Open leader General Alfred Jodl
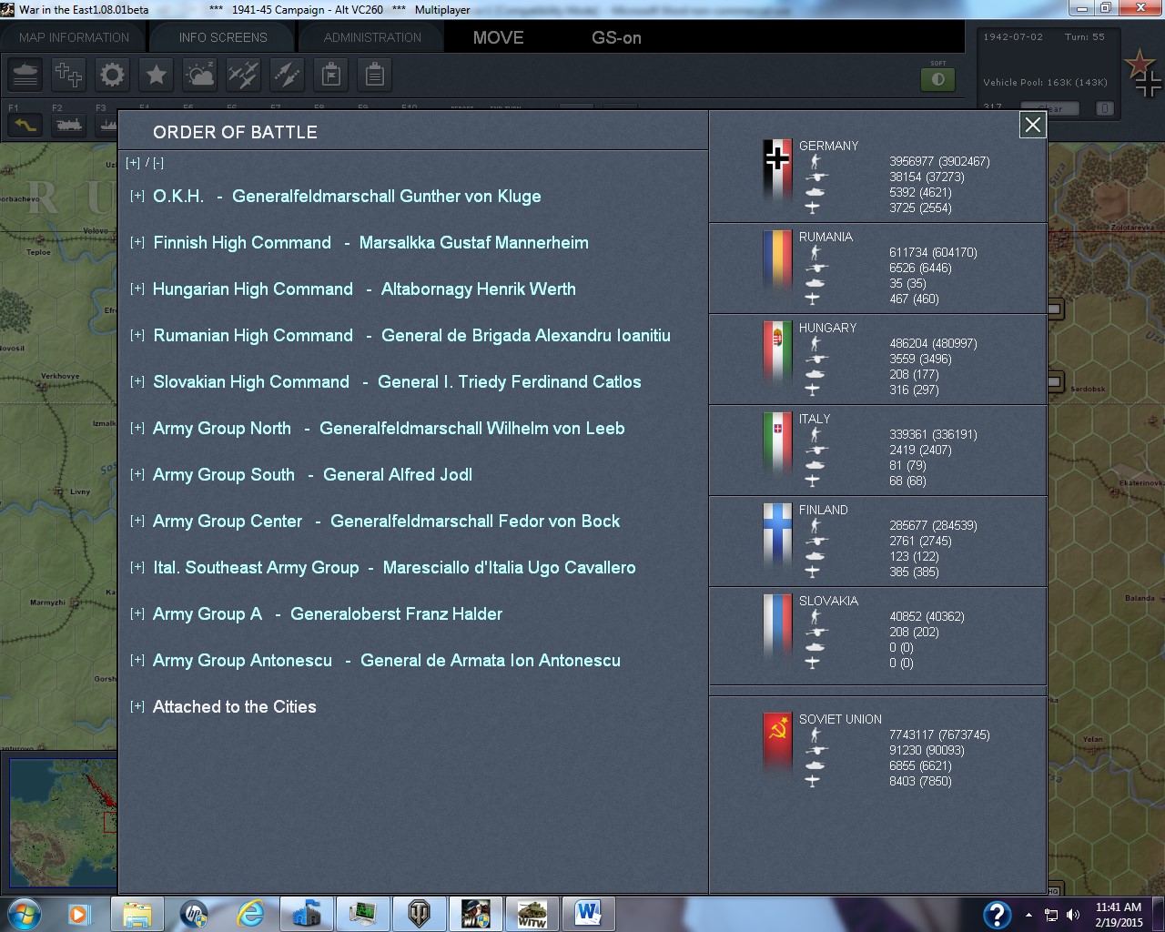Viewport: 1165px width, 932px height. 398,475
